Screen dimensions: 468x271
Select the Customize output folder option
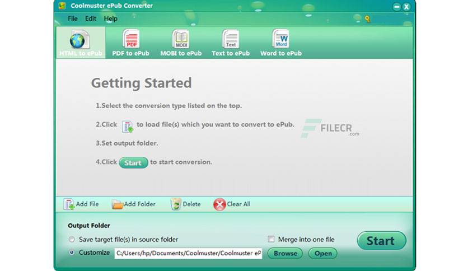click(72, 253)
